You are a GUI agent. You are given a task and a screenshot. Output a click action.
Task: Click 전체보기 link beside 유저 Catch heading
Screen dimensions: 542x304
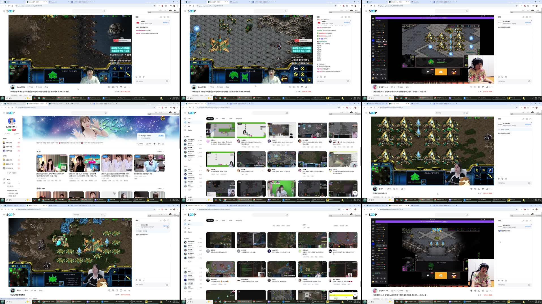click(x=160, y=188)
